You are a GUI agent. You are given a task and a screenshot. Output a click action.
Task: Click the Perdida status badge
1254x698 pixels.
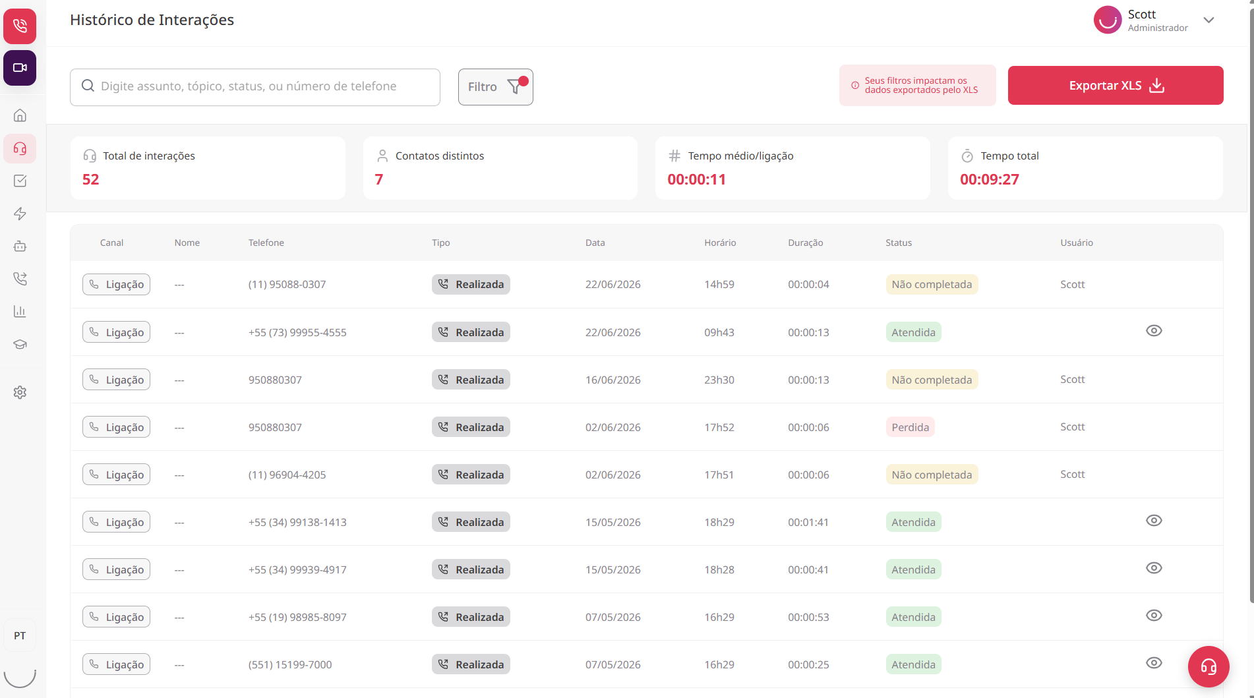point(910,427)
